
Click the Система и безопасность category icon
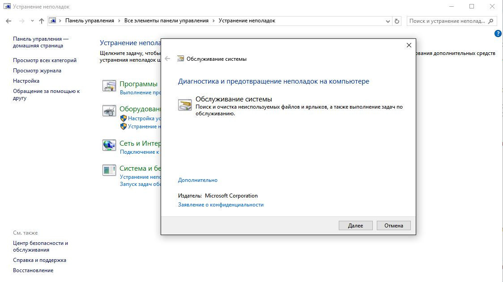tap(109, 170)
